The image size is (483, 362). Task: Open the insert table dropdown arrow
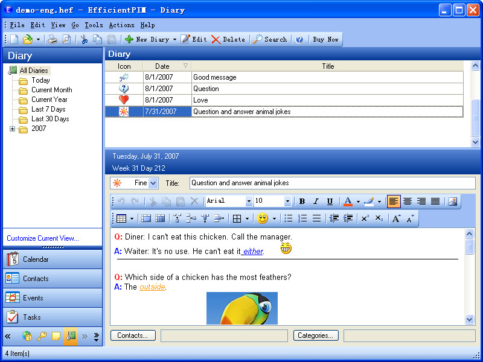[132, 219]
